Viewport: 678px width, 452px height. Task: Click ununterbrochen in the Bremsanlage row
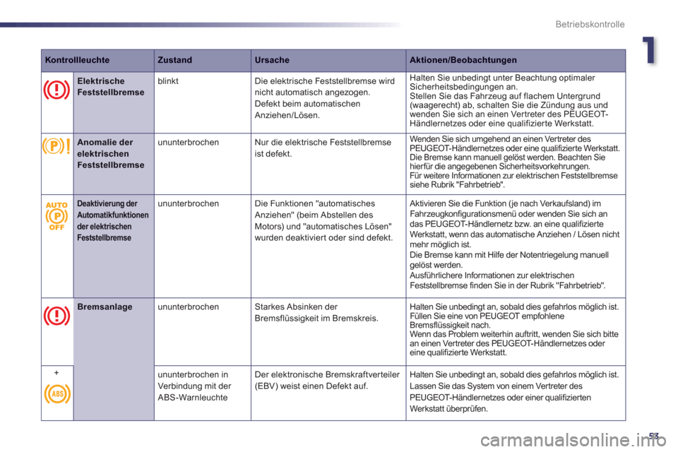point(188,307)
